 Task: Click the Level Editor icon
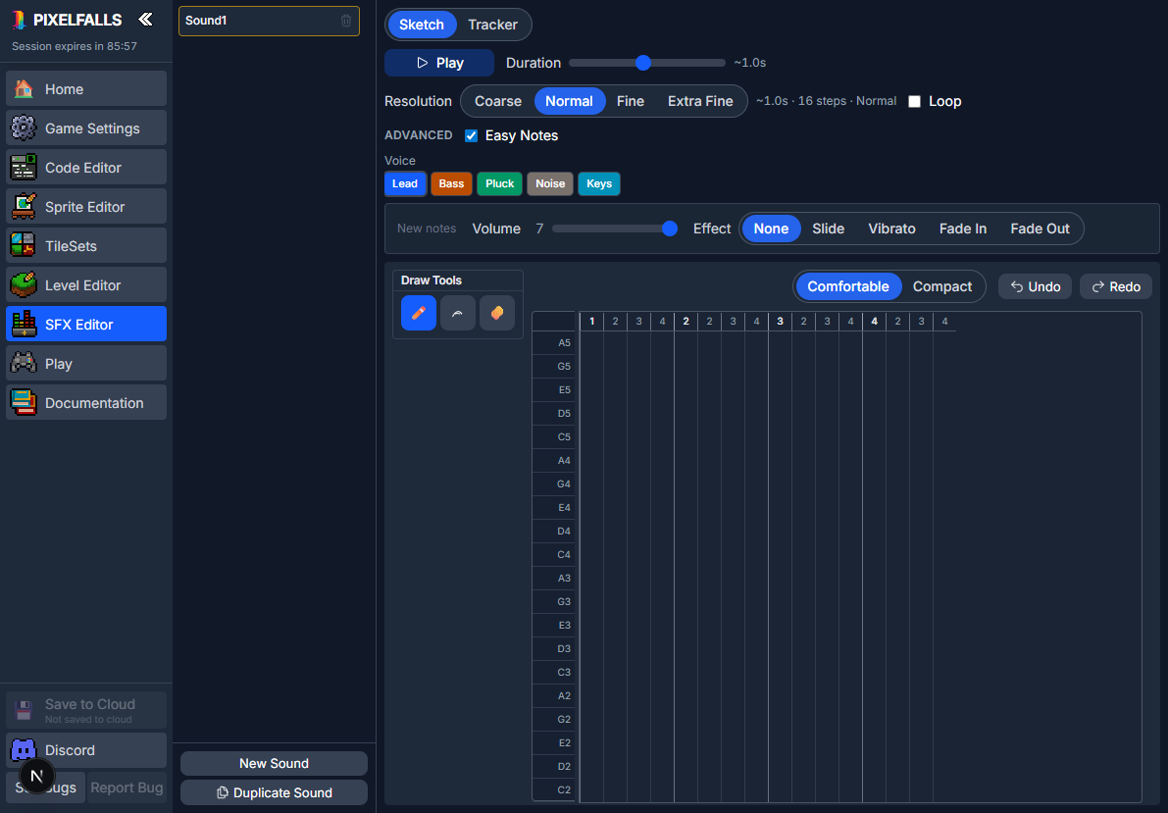[x=24, y=285]
